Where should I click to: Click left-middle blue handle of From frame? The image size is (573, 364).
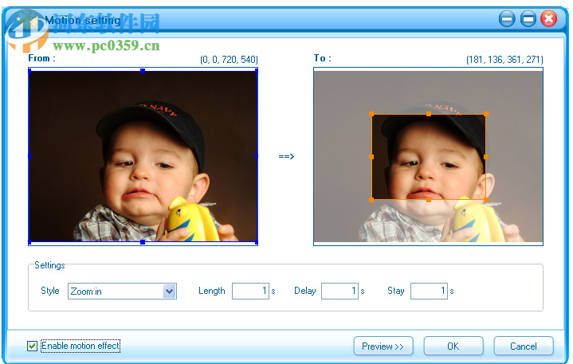pyautogui.click(x=29, y=156)
